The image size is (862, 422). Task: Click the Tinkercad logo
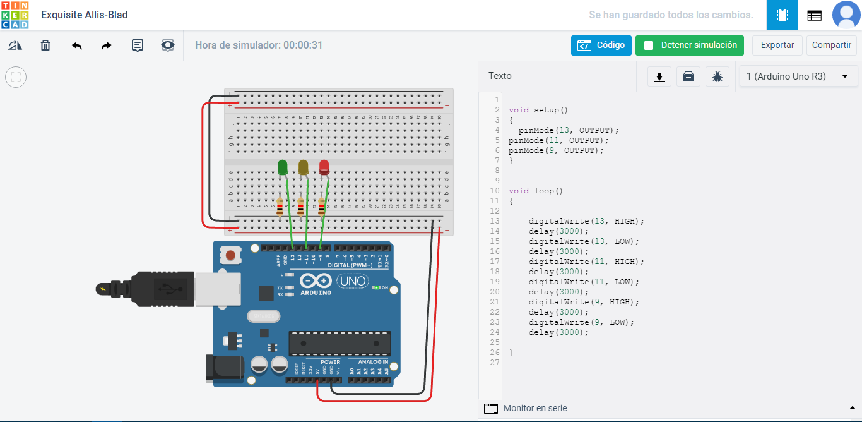click(15, 15)
